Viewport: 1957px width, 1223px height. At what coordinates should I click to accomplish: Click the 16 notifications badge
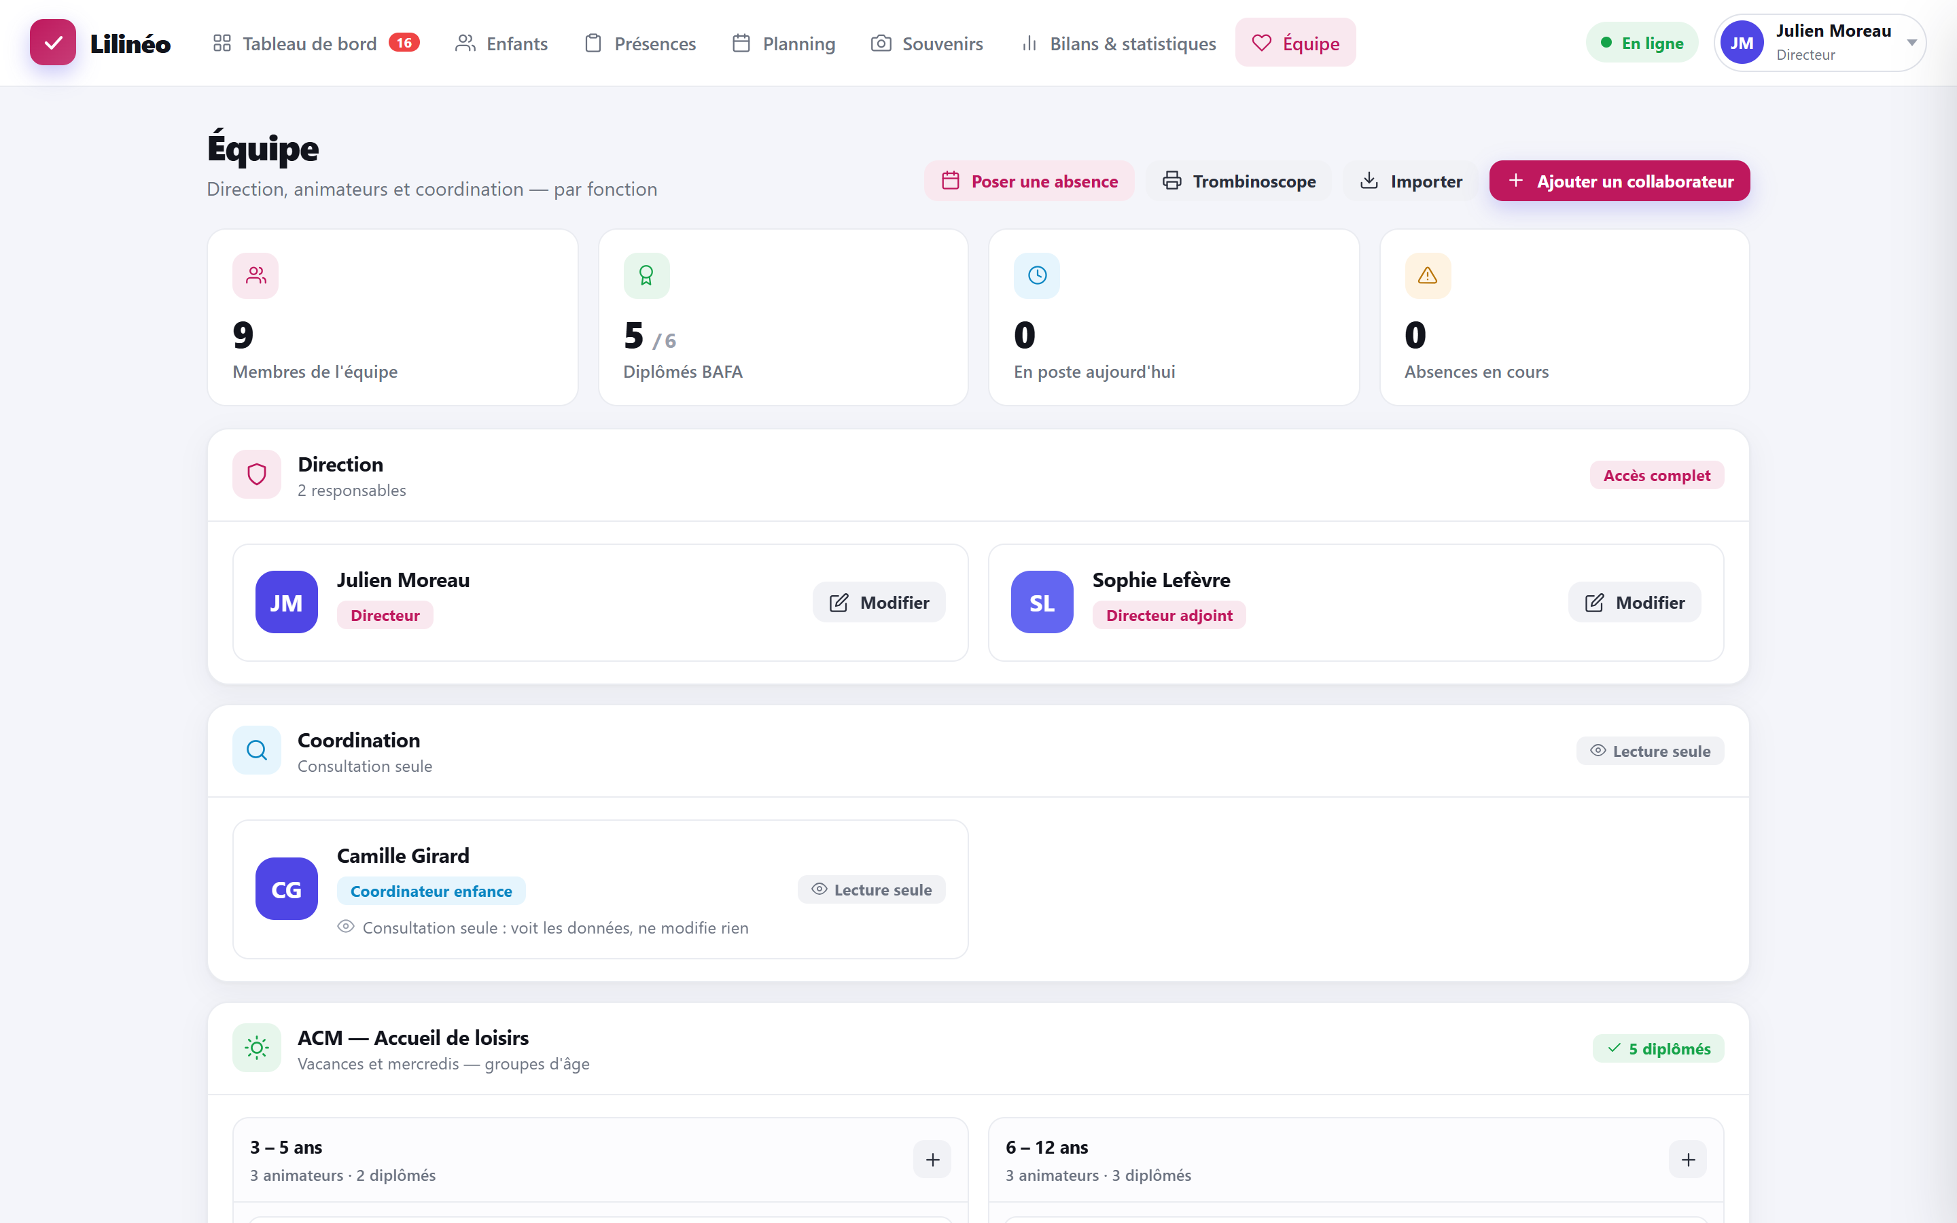click(x=404, y=43)
